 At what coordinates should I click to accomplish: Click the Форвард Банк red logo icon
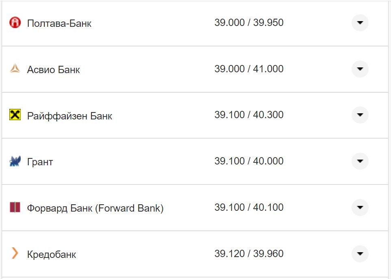(15, 208)
